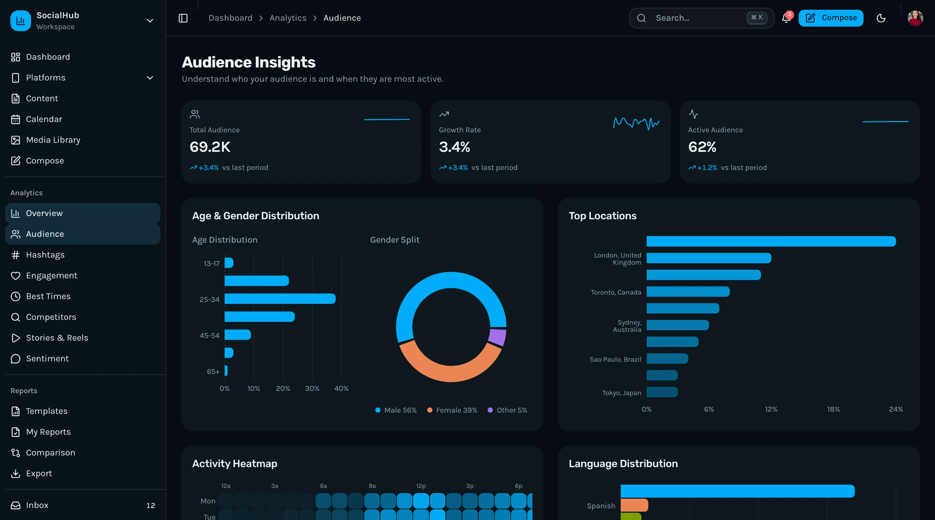This screenshot has height=520, width=935.
Task: Open Engagement heart icon
Action: coord(15,276)
